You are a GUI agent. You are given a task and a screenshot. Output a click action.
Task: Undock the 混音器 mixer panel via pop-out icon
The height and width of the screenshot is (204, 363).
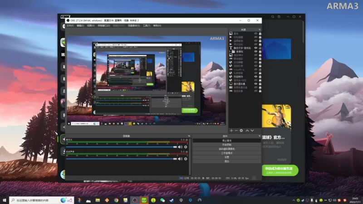pyautogui.click(x=189, y=136)
